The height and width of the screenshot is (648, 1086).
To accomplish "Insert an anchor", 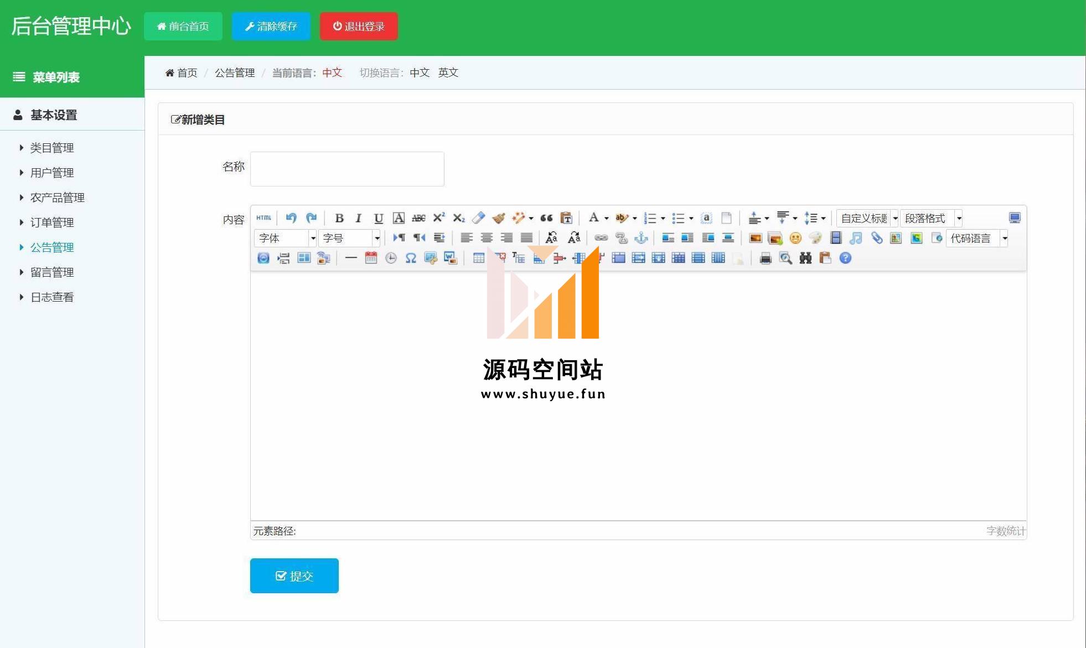I will [641, 238].
